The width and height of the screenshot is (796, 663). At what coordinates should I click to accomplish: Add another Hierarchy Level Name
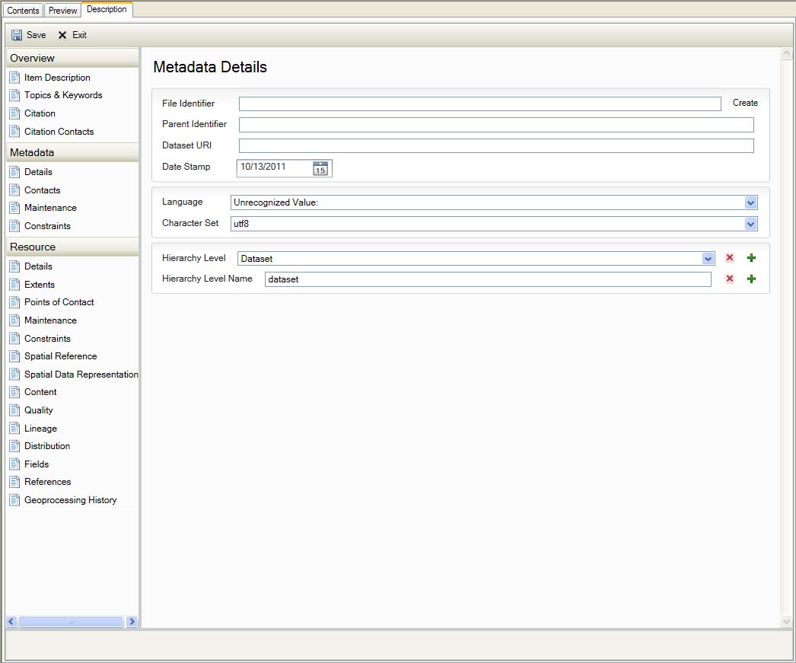(751, 279)
